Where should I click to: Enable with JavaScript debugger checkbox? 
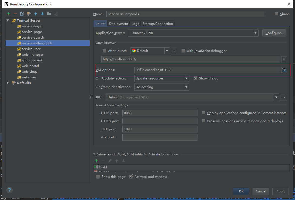click(183, 51)
